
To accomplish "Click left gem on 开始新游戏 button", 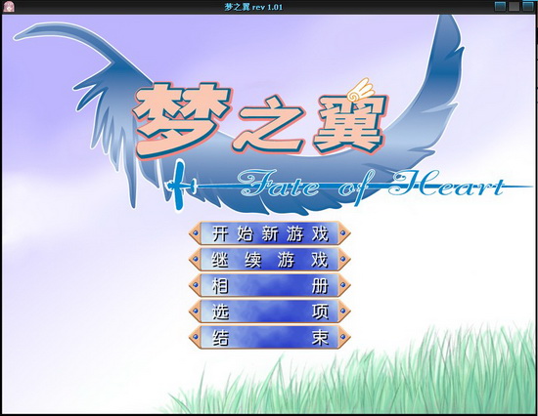I will point(196,233).
